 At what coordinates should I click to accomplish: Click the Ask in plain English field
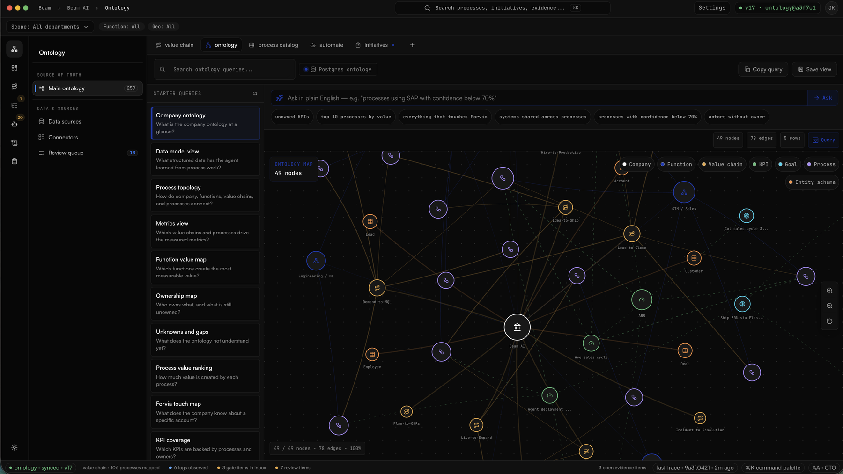pos(539,98)
